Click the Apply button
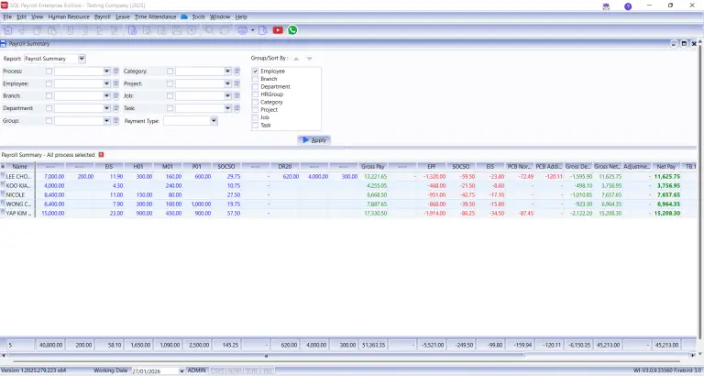The image size is (704, 376). 314,140
